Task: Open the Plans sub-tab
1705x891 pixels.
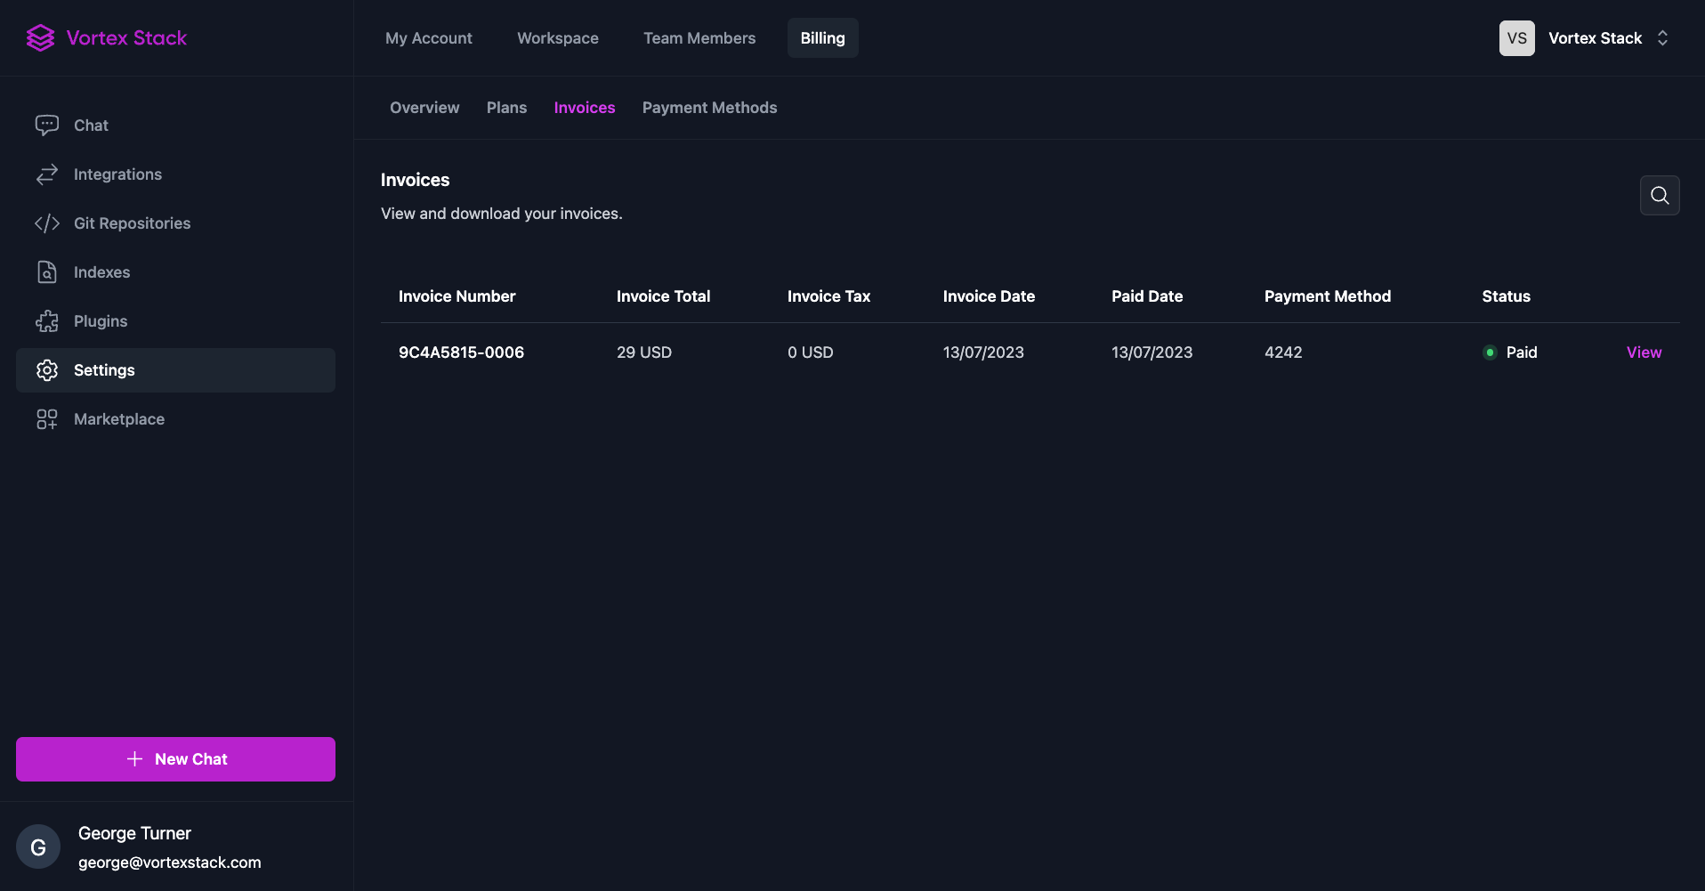Action: [x=506, y=108]
